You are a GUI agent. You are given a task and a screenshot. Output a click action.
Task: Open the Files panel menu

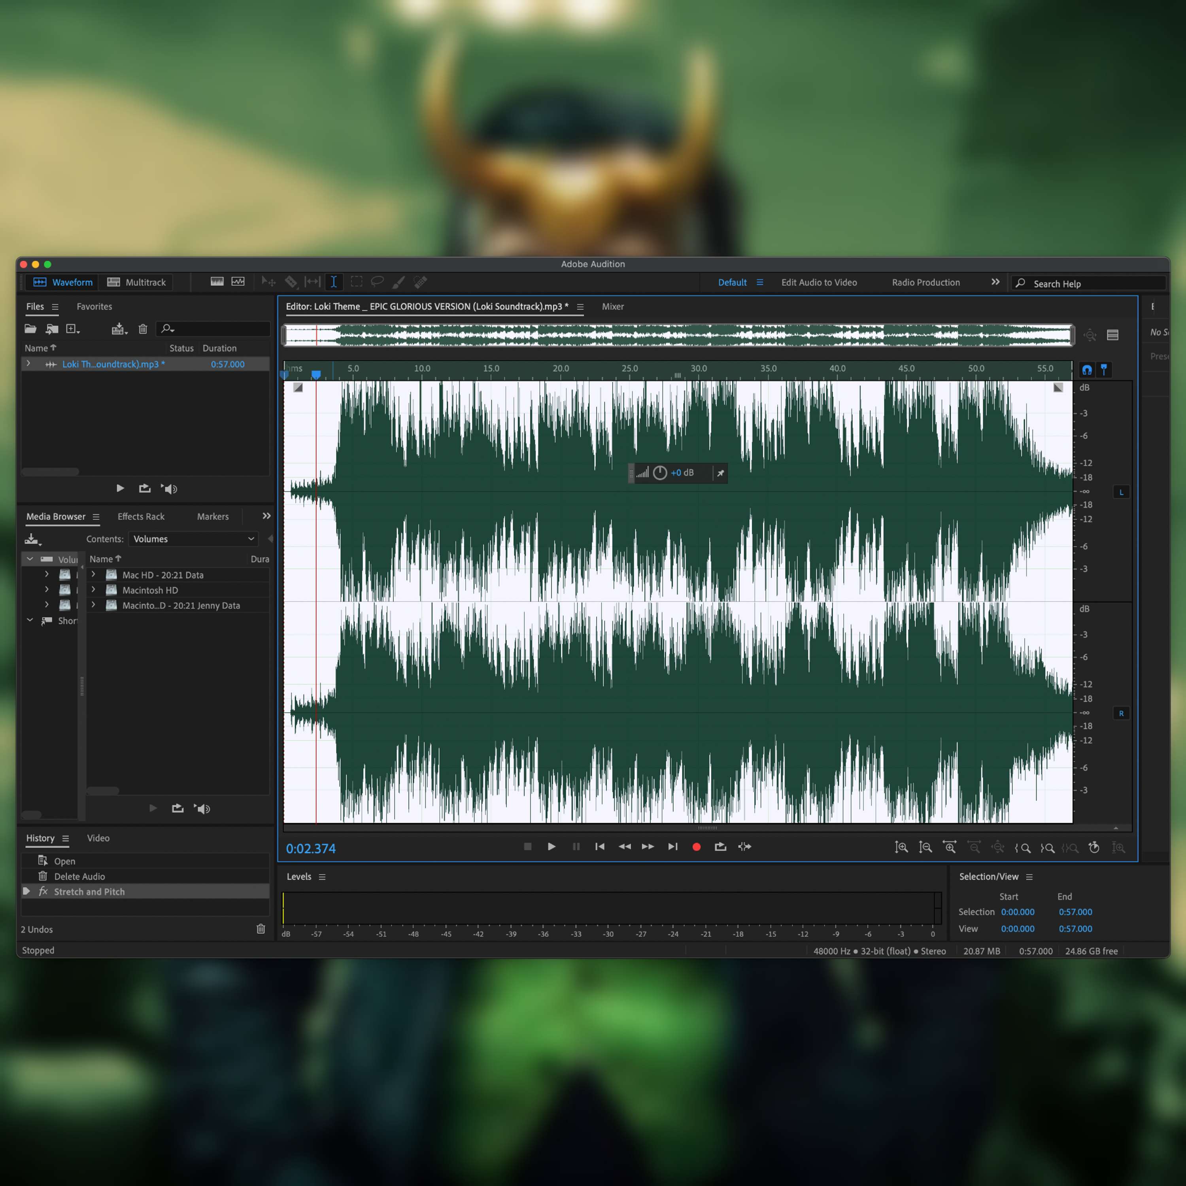point(55,307)
